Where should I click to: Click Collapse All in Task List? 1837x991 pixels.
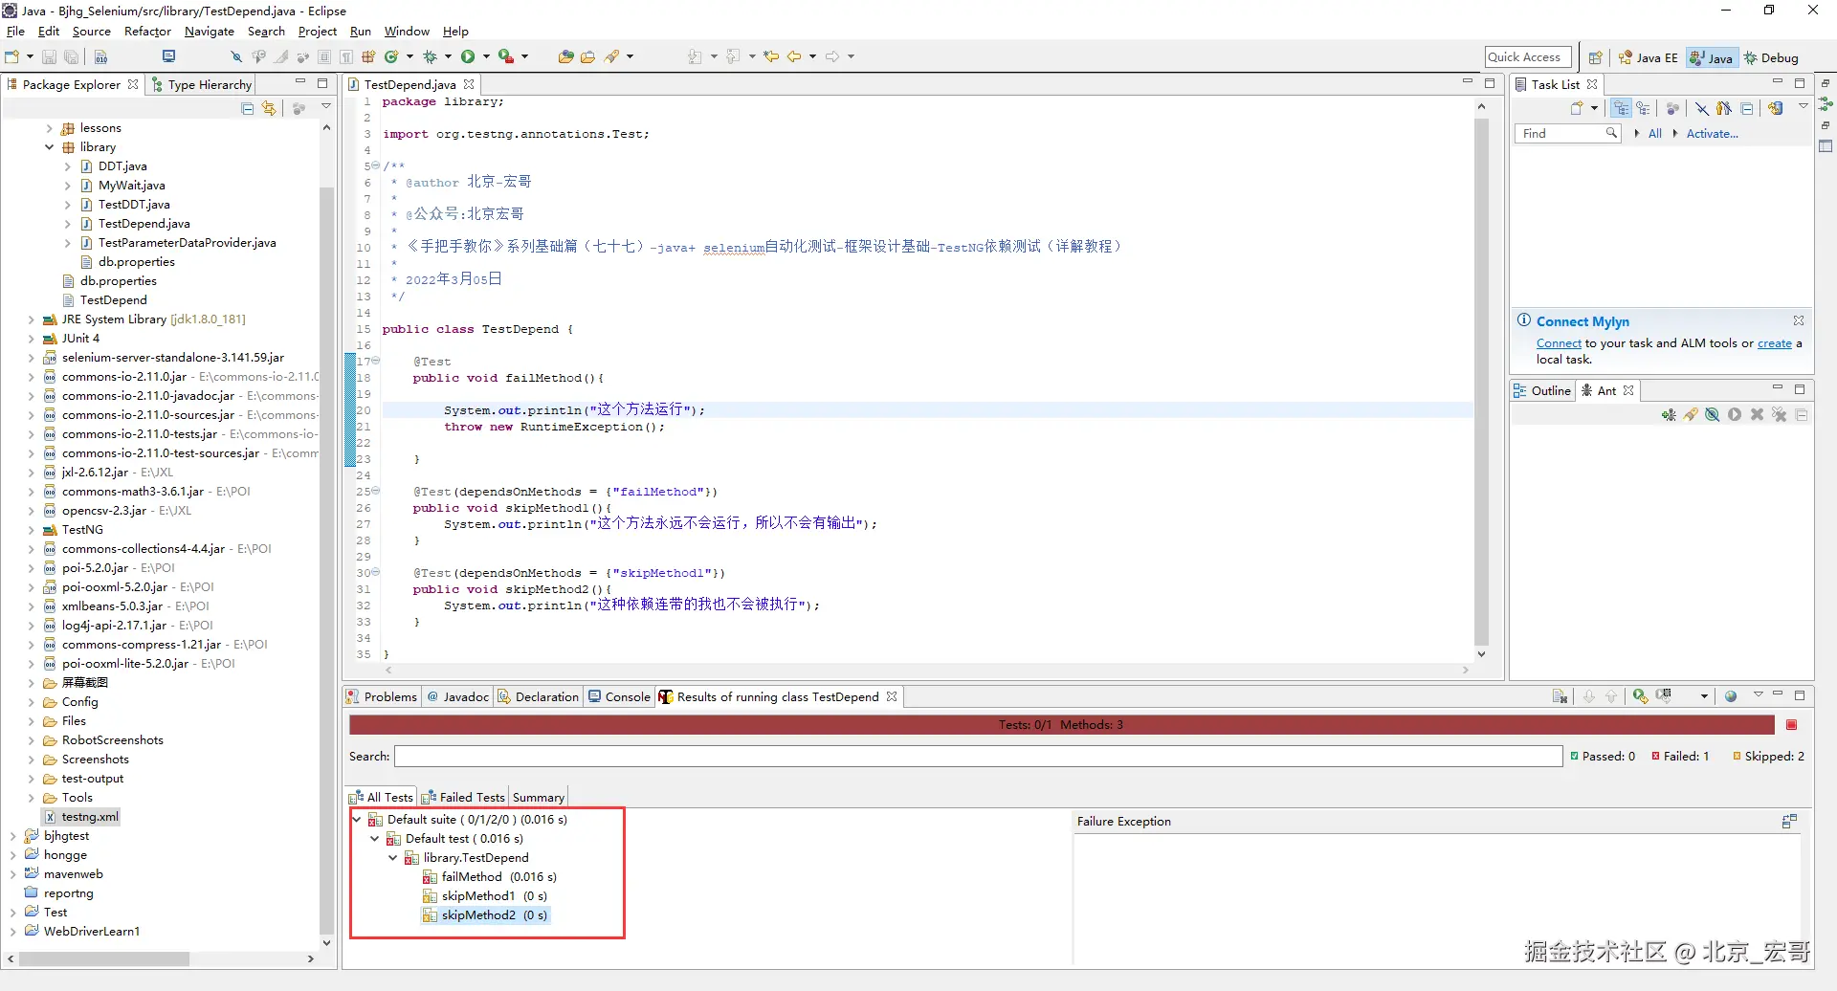1747,108
